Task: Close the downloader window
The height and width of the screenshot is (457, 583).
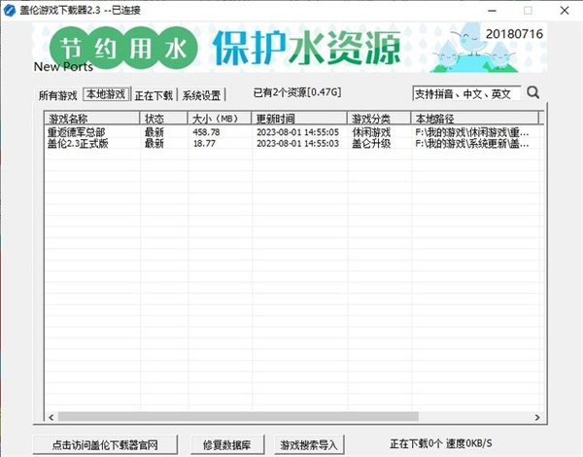Action: [x=566, y=10]
